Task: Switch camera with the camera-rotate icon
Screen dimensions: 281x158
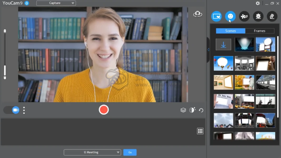Action: pyautogui.click(x=198, y=14)
